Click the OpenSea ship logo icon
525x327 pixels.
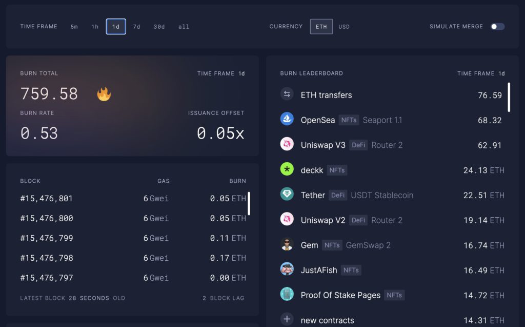tap(287, 119)
